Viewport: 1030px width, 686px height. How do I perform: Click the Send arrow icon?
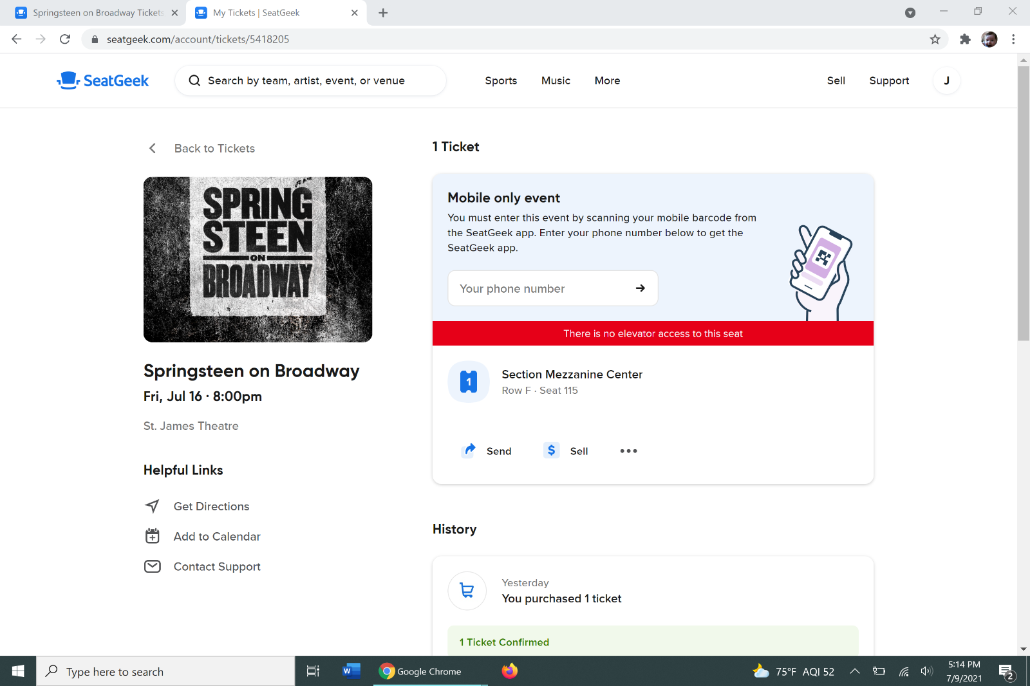pos(470,450)
